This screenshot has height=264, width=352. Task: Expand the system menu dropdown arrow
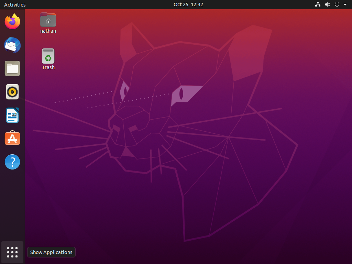345,5
